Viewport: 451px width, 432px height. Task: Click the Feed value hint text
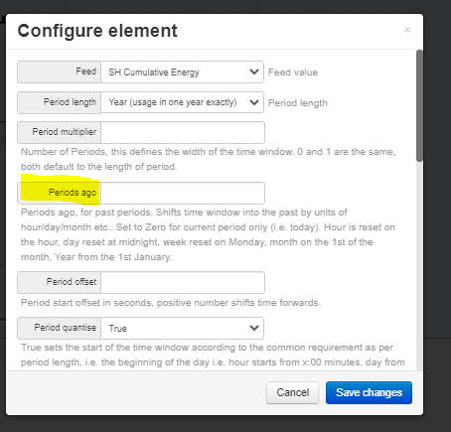(293, 72)
